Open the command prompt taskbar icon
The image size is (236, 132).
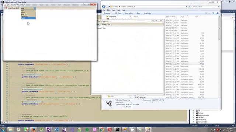click(x=117, y=129)
